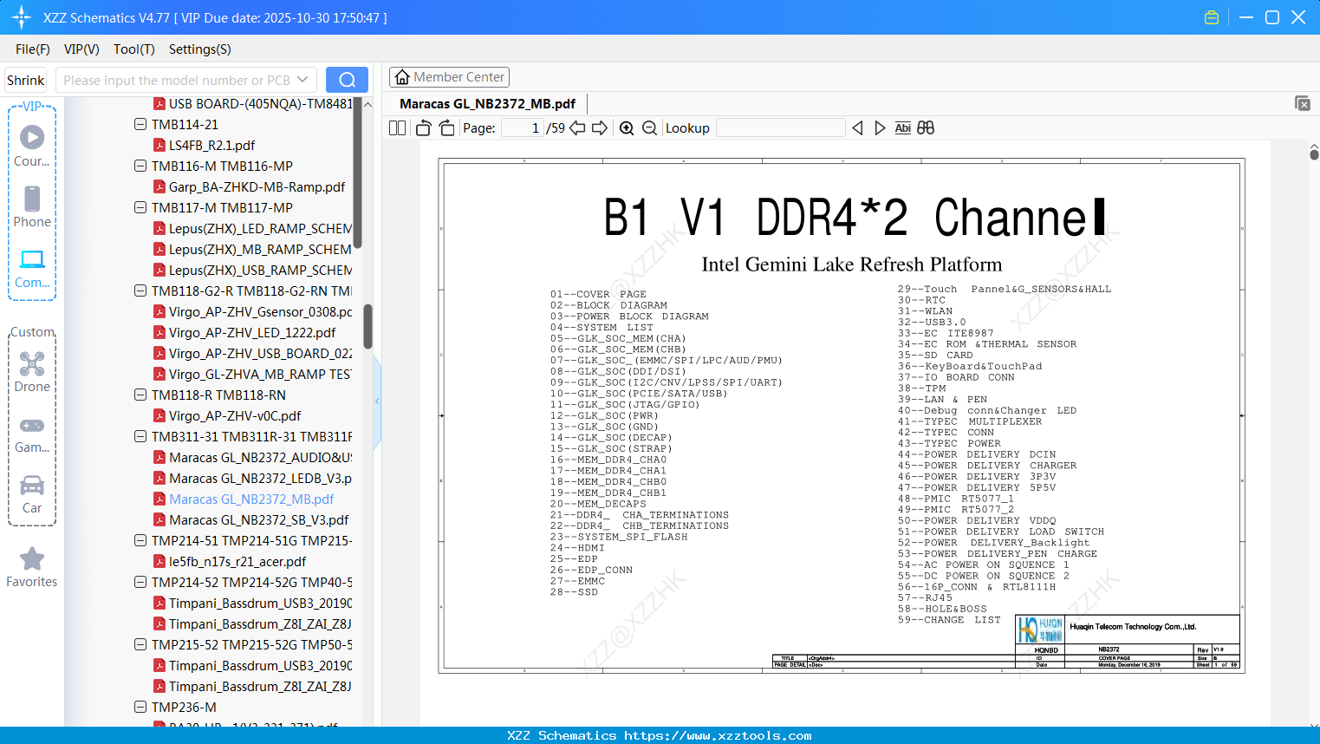Open Favorites from the sidebar
The width and height of the screenshot is (1320, 744).
(32, 568)
